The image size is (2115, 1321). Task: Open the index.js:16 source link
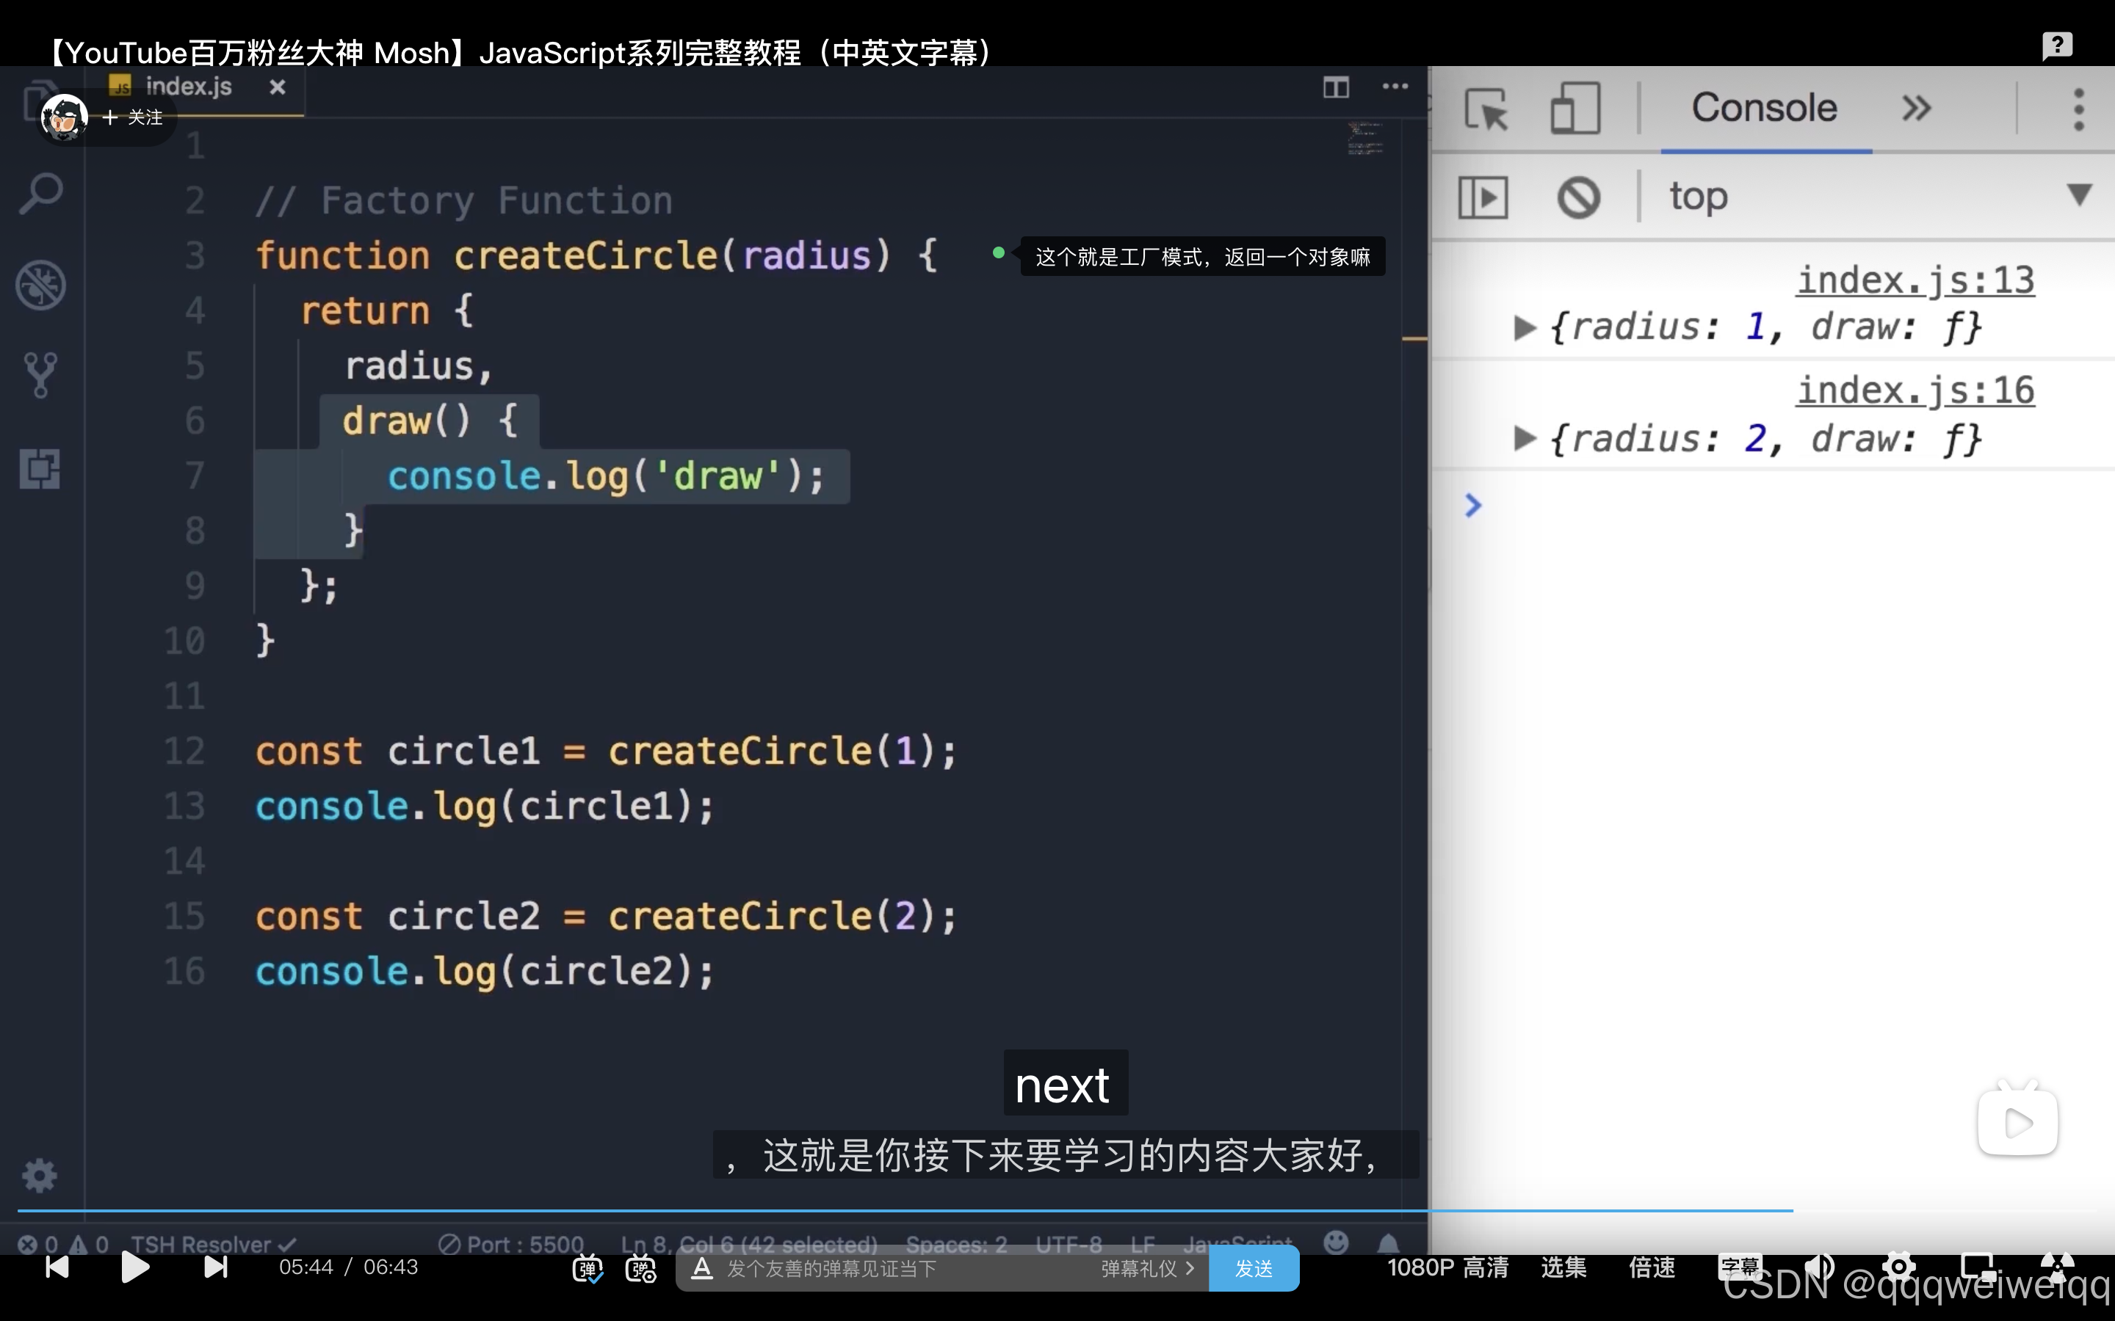pos(1916,390)
